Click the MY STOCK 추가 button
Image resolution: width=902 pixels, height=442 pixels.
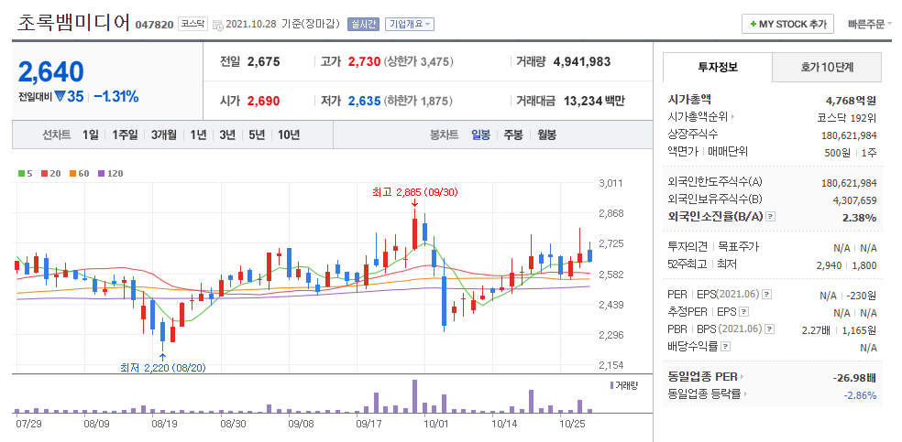tap(787, 24)
